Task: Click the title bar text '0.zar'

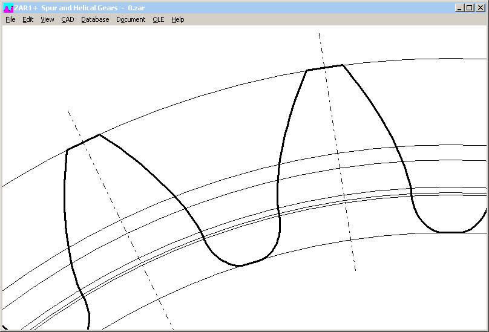Action: (135, 8)
